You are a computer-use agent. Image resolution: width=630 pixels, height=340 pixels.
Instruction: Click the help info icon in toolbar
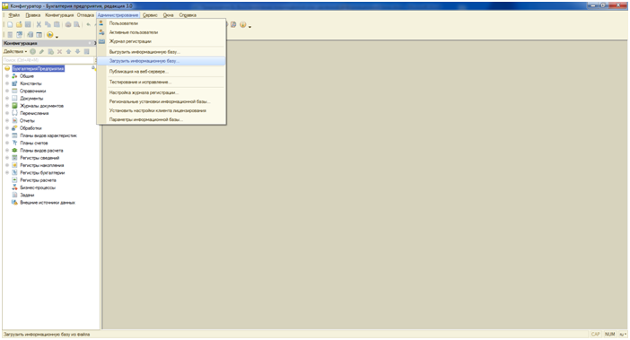[x=242, y=24]
